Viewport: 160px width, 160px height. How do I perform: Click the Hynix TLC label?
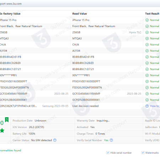pos(135,32)
